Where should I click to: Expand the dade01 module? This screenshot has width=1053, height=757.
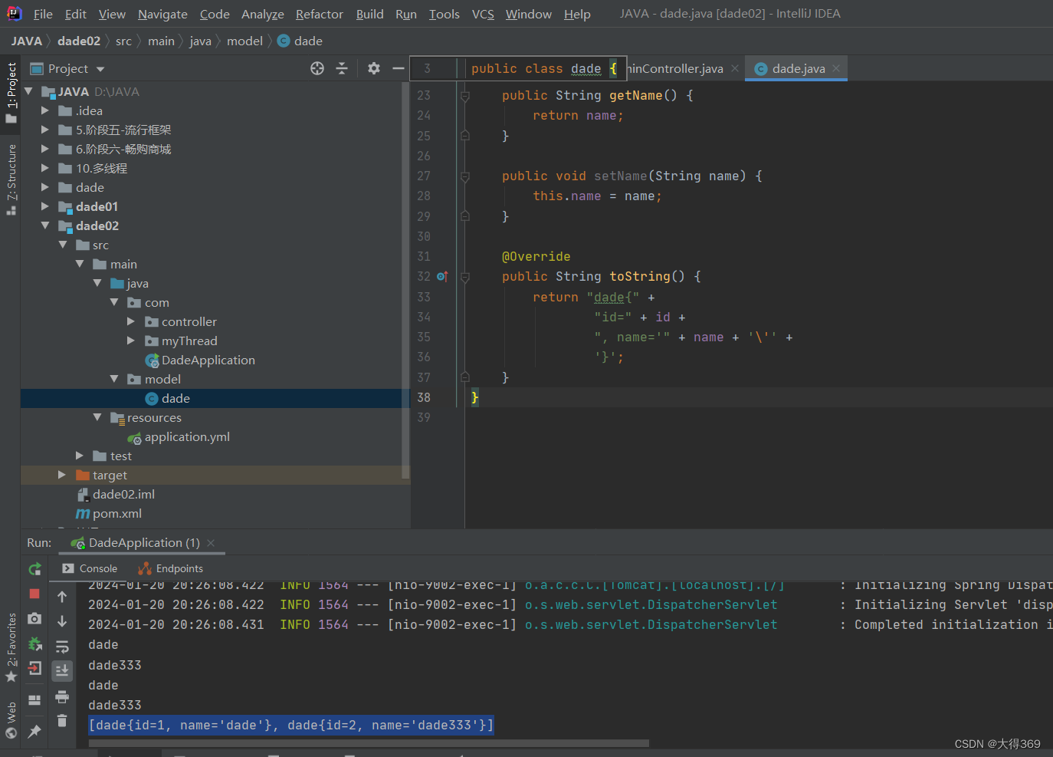(45, 206)
